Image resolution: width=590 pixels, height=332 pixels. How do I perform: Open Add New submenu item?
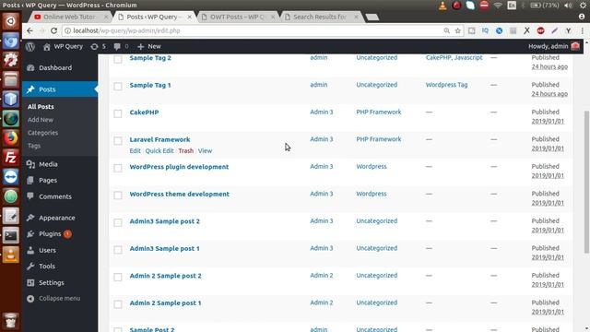tap(41, 120)
